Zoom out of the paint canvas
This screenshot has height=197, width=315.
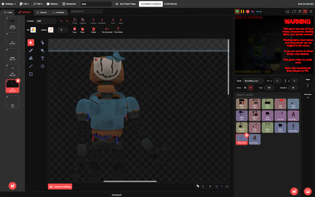217,187
